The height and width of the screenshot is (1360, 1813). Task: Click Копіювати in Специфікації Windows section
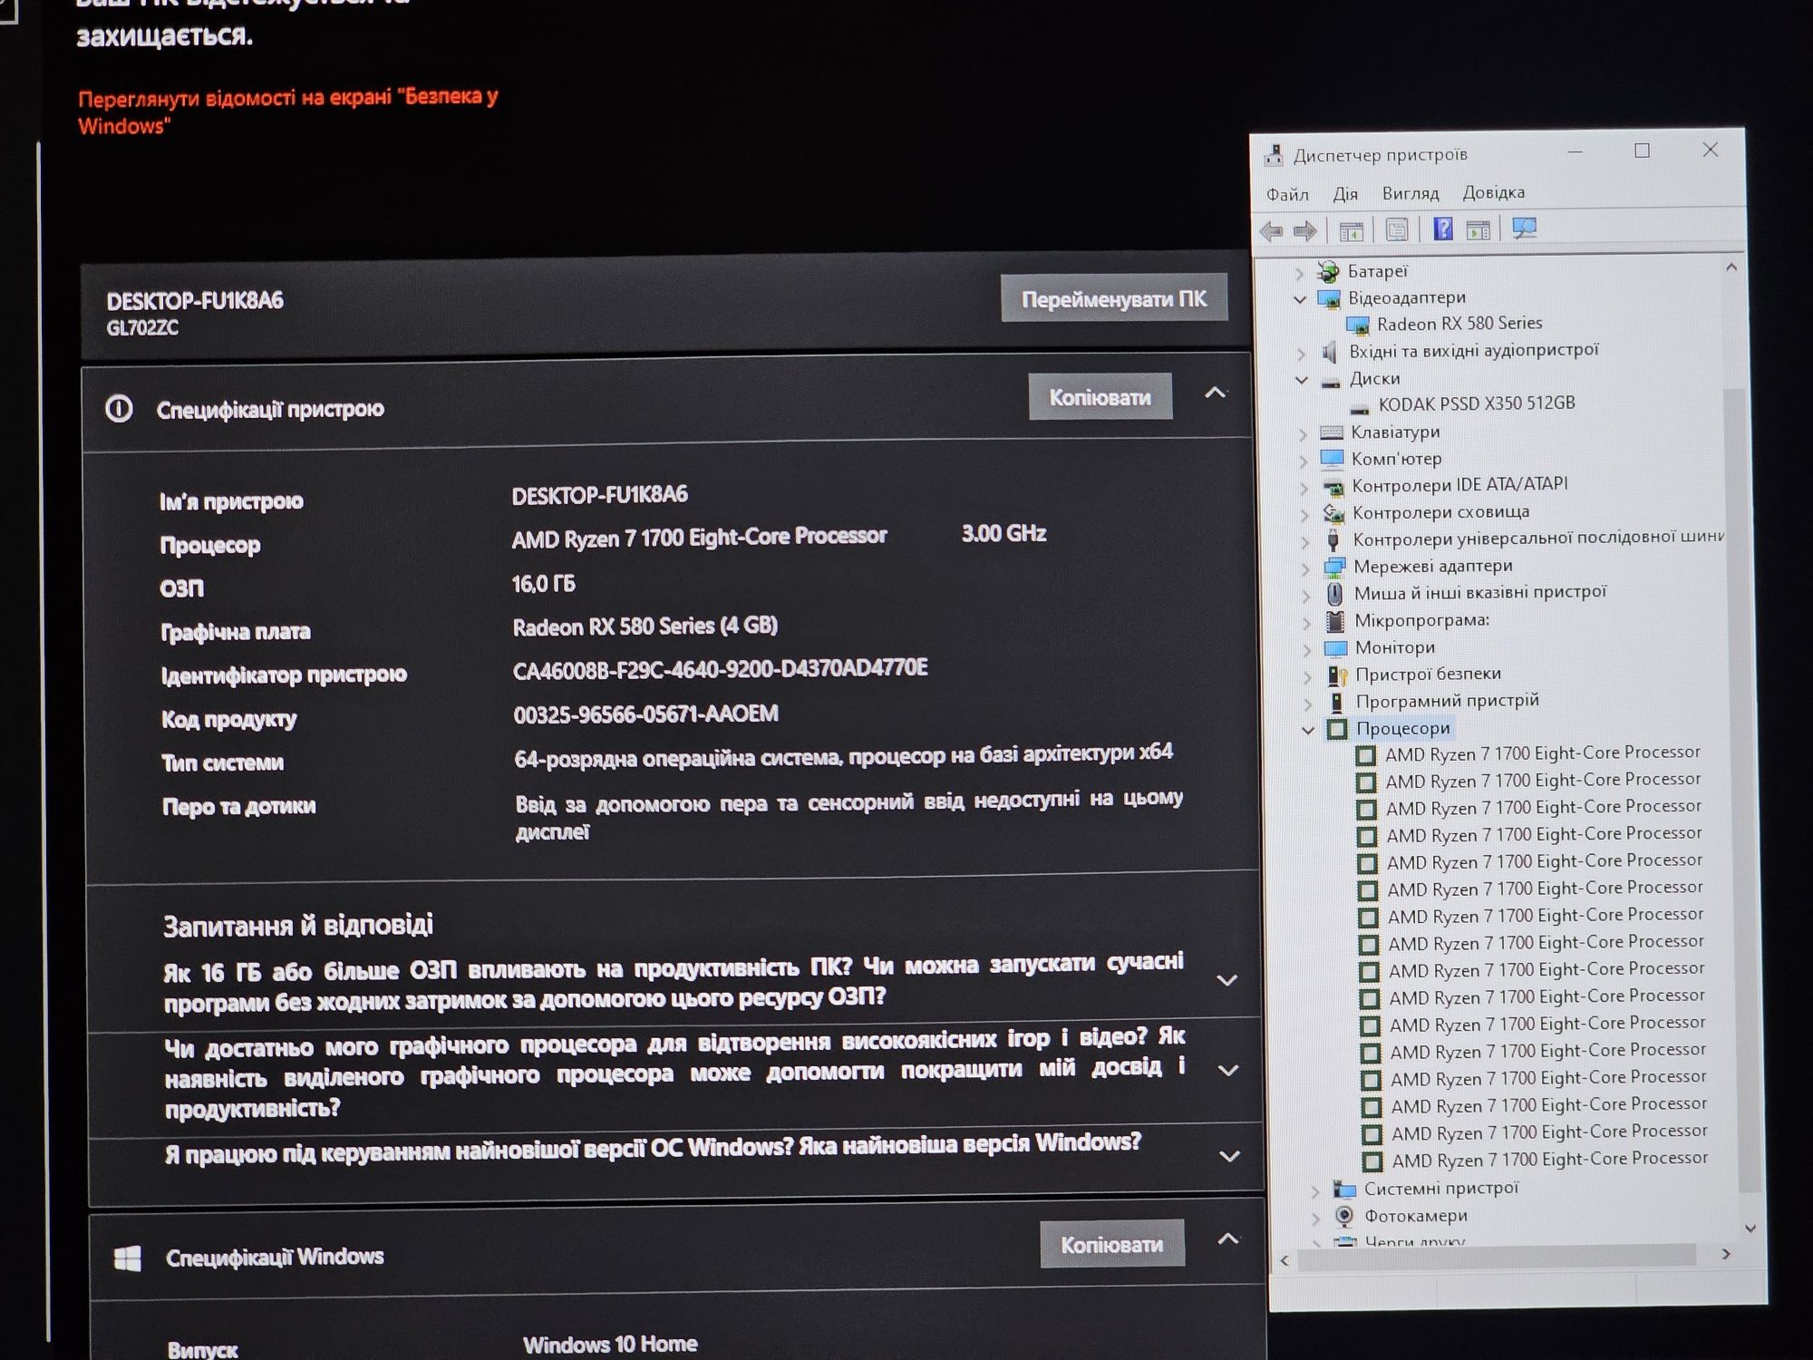point(1111,1244)
